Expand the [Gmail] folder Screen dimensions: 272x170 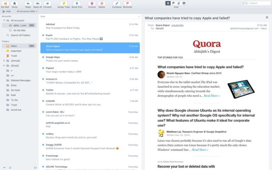coord(4,66)
